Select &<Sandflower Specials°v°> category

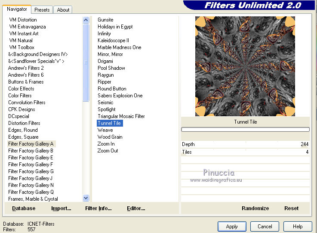coord(36,61)
